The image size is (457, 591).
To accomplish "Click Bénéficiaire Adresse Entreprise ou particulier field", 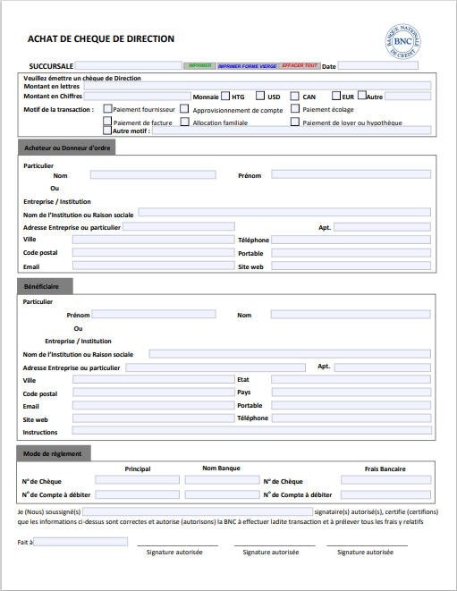I will tap(216, 367).
